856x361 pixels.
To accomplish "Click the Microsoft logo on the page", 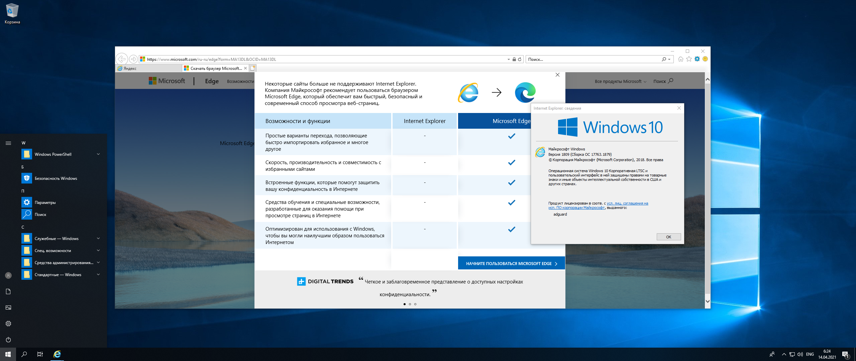I will coord(167,81).
